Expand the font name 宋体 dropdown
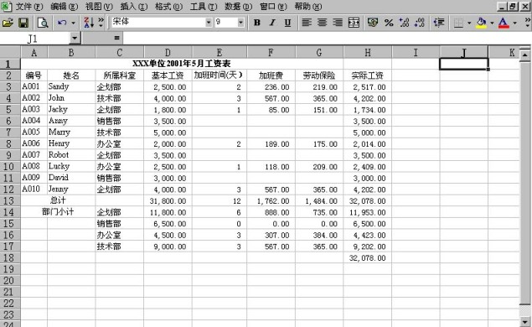Screen dimensions: 532x327 coord(209,23)
